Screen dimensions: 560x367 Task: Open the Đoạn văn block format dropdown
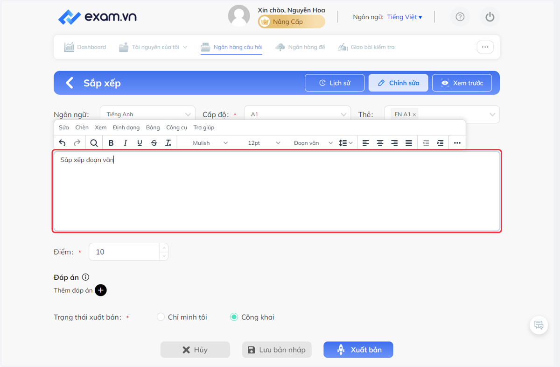[x=313, y=143]
